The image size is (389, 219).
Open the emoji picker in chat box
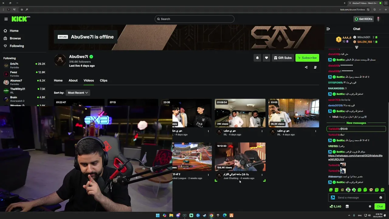(381, 198)
